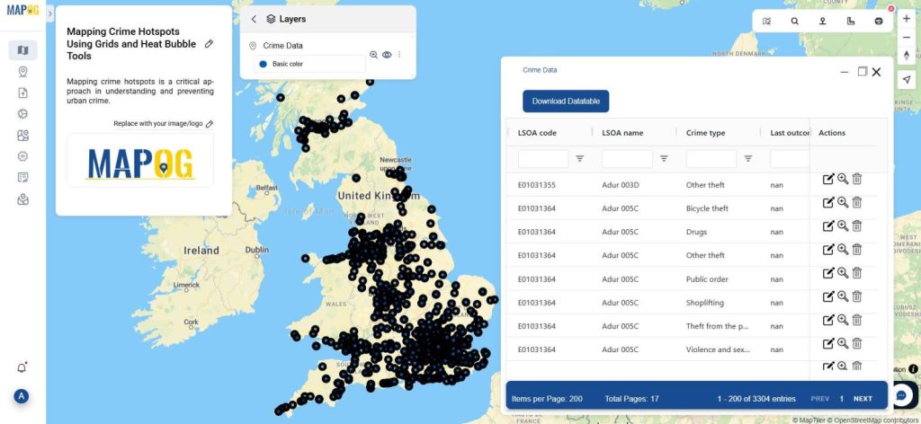Click the MAPOG logo in top corner
Viewport: 921px width, 424px height.
coord(22,10)
